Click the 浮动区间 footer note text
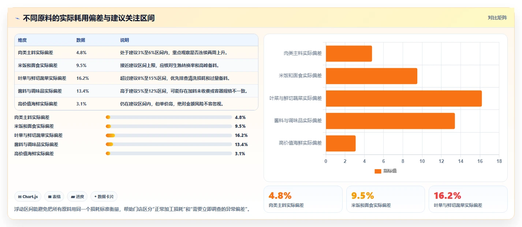The width and height of the screenshot is (522, 227). (x=132, y=209)
